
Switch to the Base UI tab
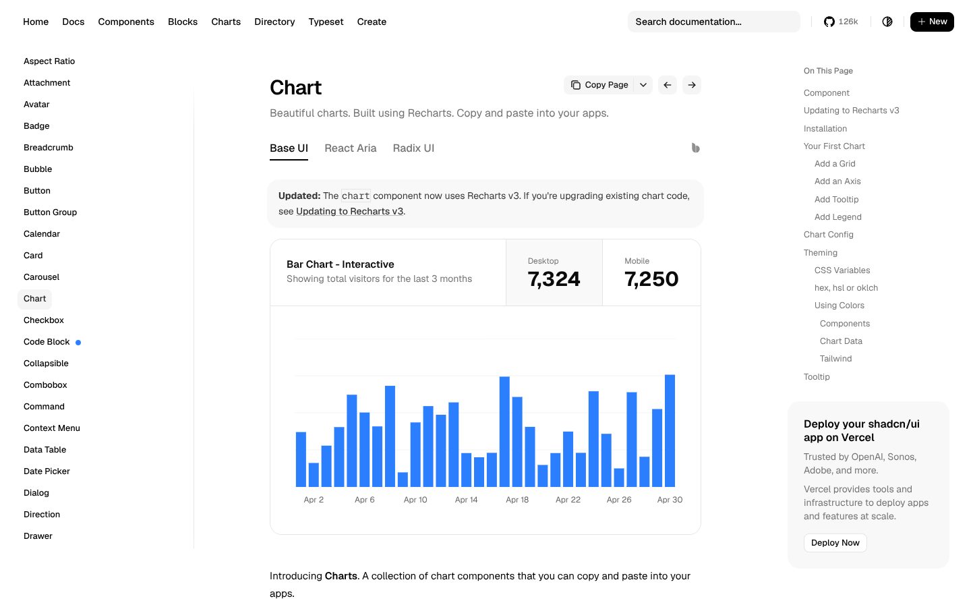coord(289,148)
